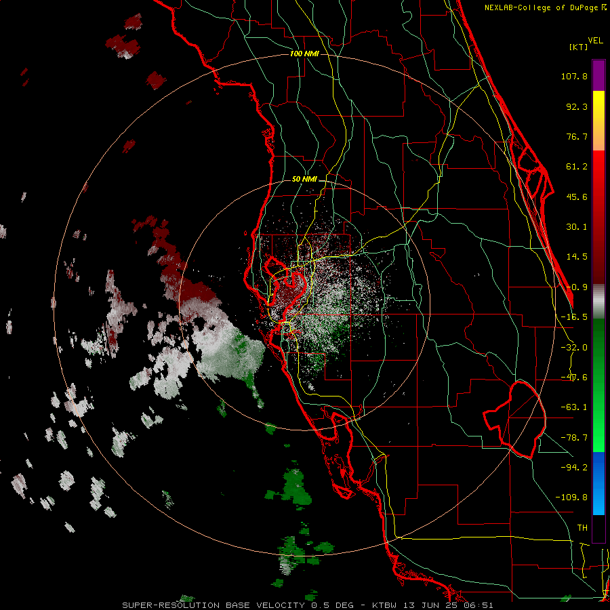Click the -0.9 velocity scale value
The width and height of the screenshot is (610, 610).
[577, 287]
